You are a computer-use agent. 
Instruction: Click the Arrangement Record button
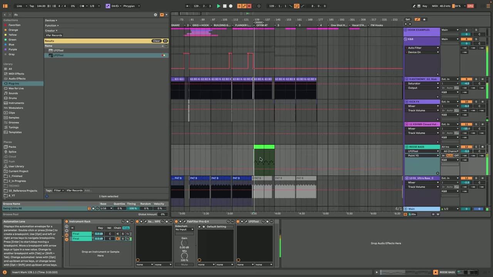point(231,6)
